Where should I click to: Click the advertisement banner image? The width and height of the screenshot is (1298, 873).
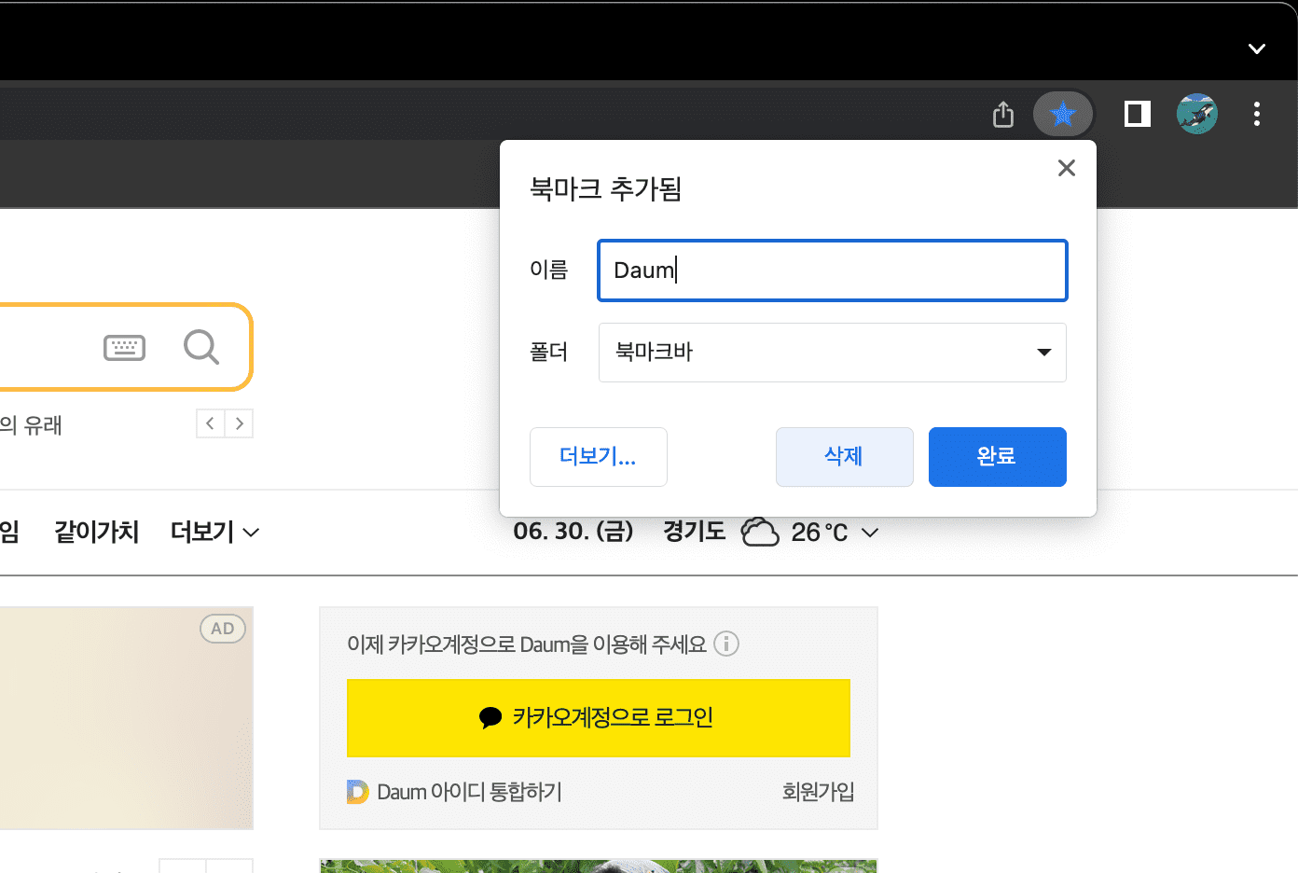click(126, 718)
